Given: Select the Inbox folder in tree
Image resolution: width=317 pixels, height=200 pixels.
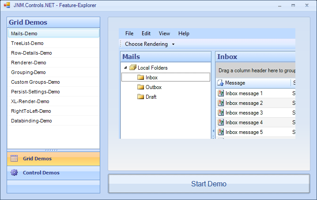Looking at the screenshot, I should pyautogui.click(x=151, y=78).
